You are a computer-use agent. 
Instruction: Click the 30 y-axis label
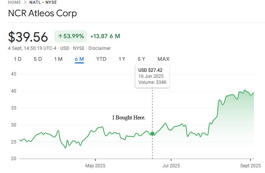pyautogui.click(x=14, y=125)
